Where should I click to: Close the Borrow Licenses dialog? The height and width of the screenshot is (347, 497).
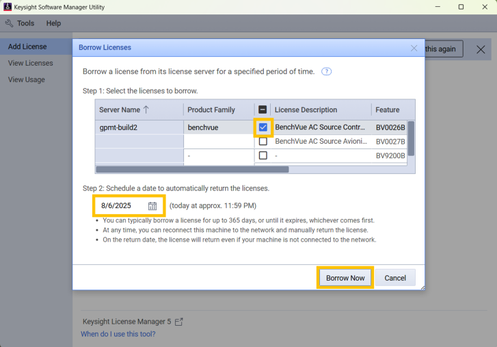click(414, 48)
